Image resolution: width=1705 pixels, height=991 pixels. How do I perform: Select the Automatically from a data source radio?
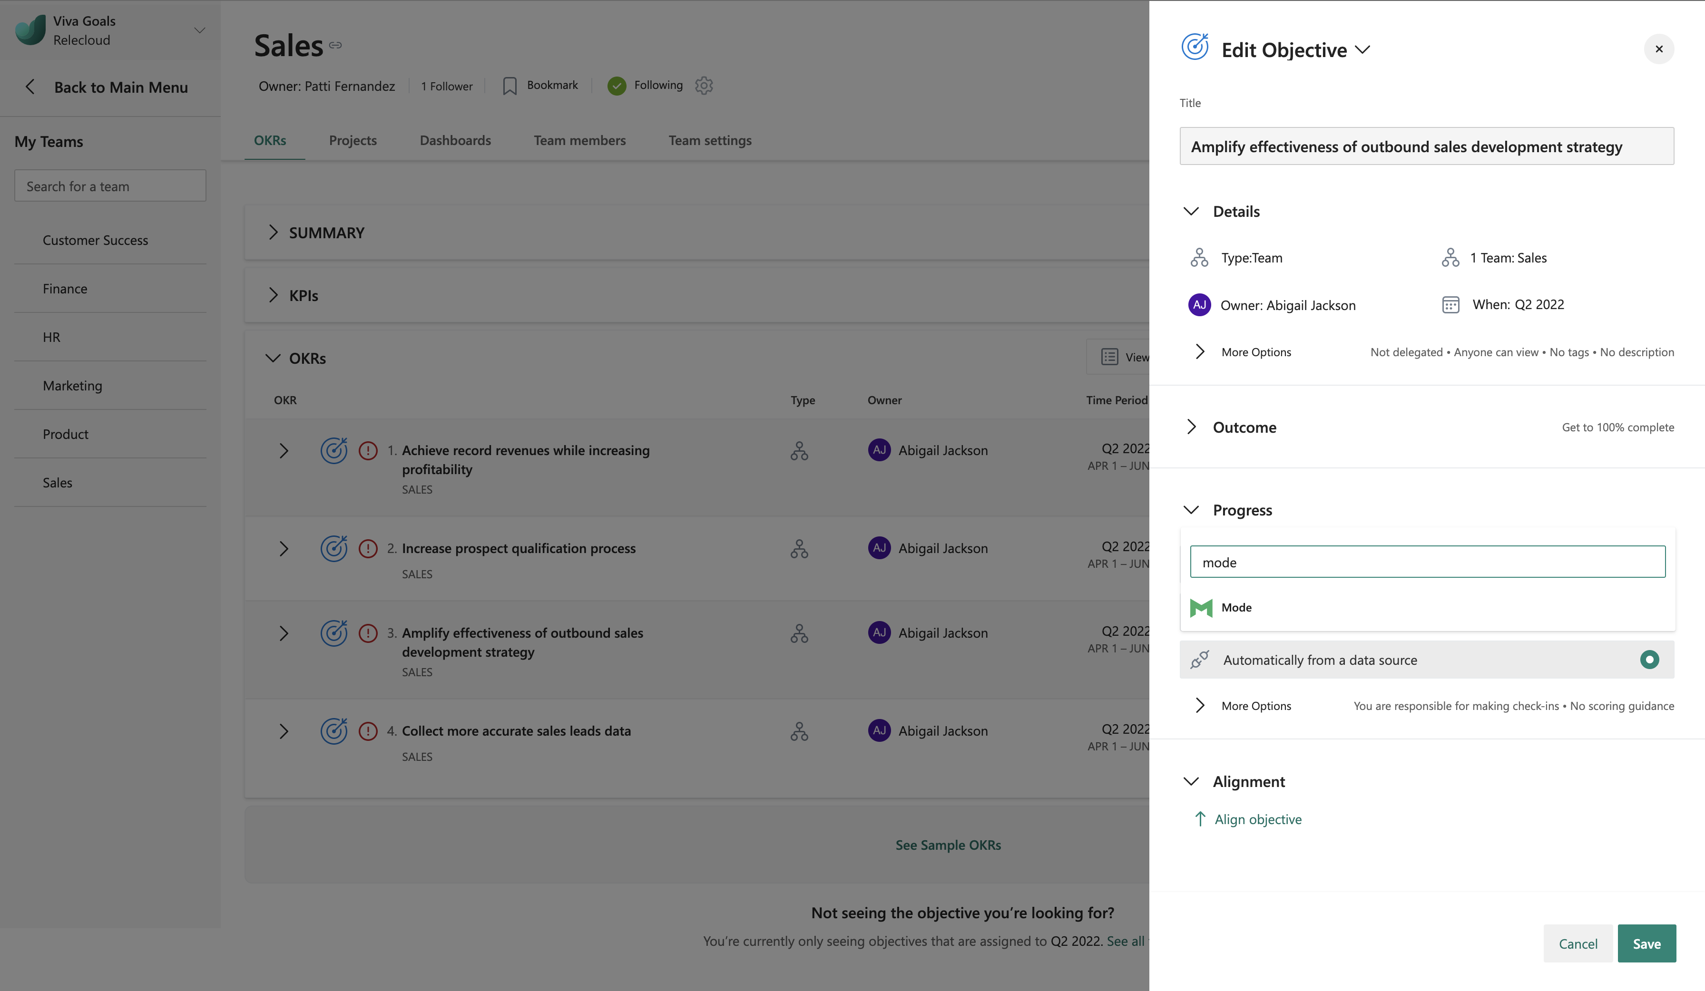click(1649, 660)
